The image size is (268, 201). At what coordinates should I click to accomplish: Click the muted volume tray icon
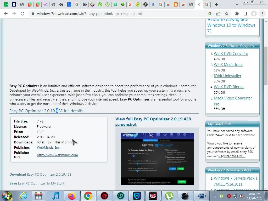[242, 196]
